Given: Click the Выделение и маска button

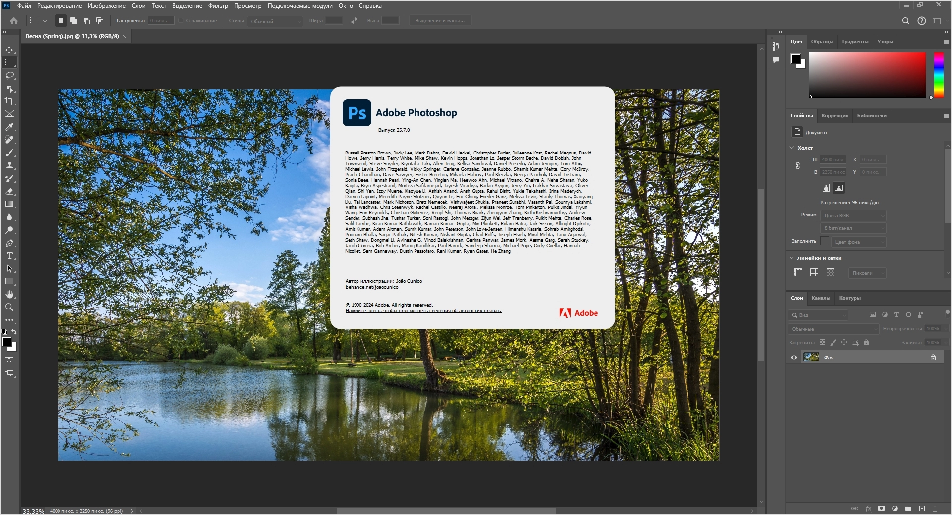Looking at the screenshot, I should [440, 21].
